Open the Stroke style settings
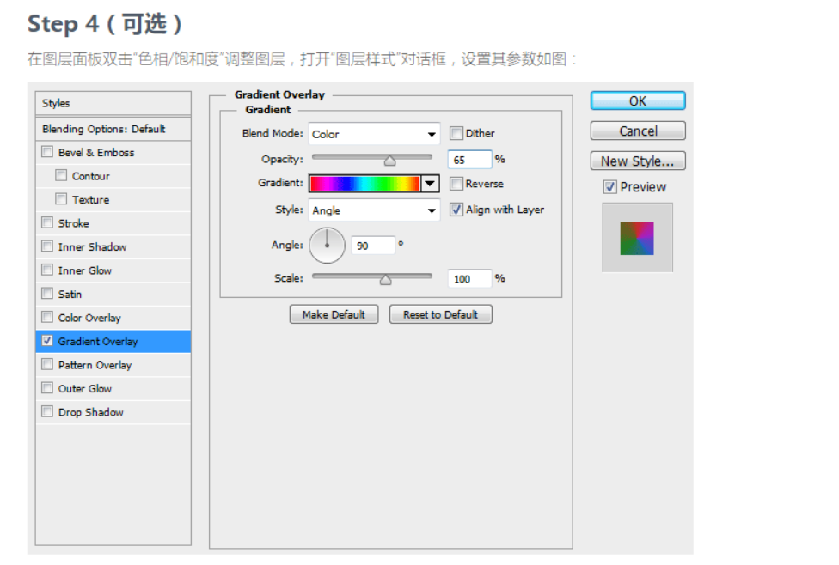Screen dimensions: 839x565 (x=73, y=223)
